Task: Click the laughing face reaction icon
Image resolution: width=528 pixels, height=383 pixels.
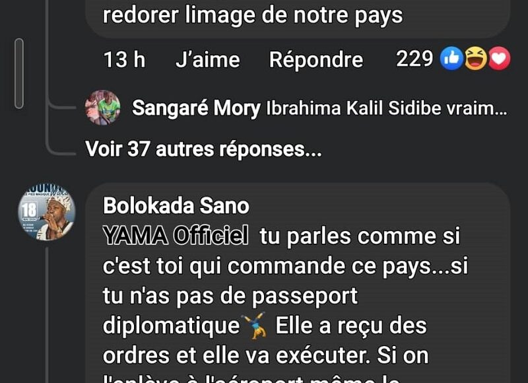Action: coord(475,59)
